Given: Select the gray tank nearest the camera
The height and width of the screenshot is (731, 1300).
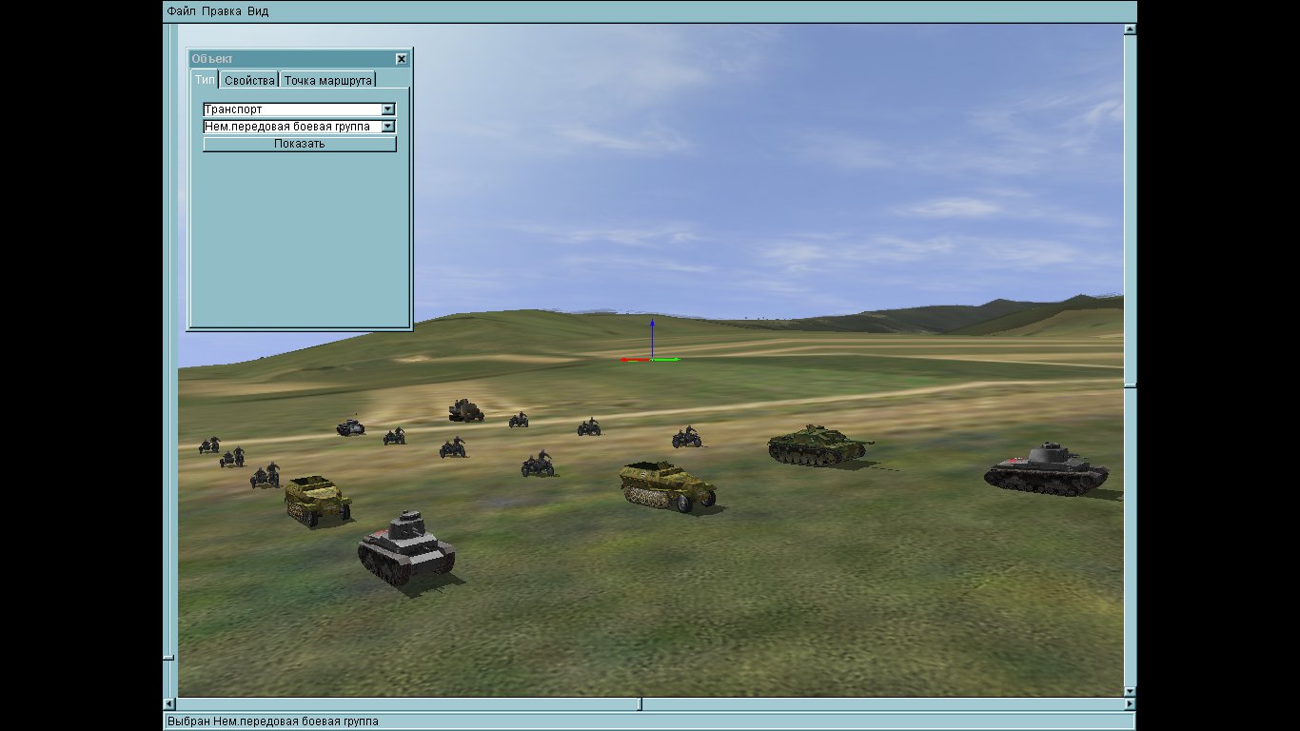Looking at the screenshot, I should point(406,547).
